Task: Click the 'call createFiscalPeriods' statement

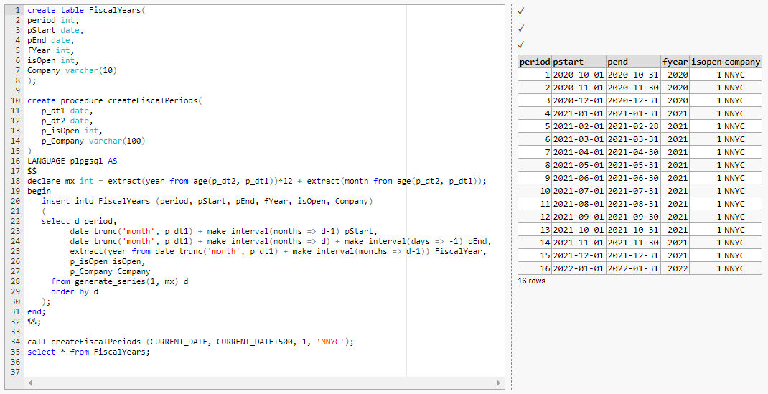Action: pyautogui.click(x=190, y=342)
